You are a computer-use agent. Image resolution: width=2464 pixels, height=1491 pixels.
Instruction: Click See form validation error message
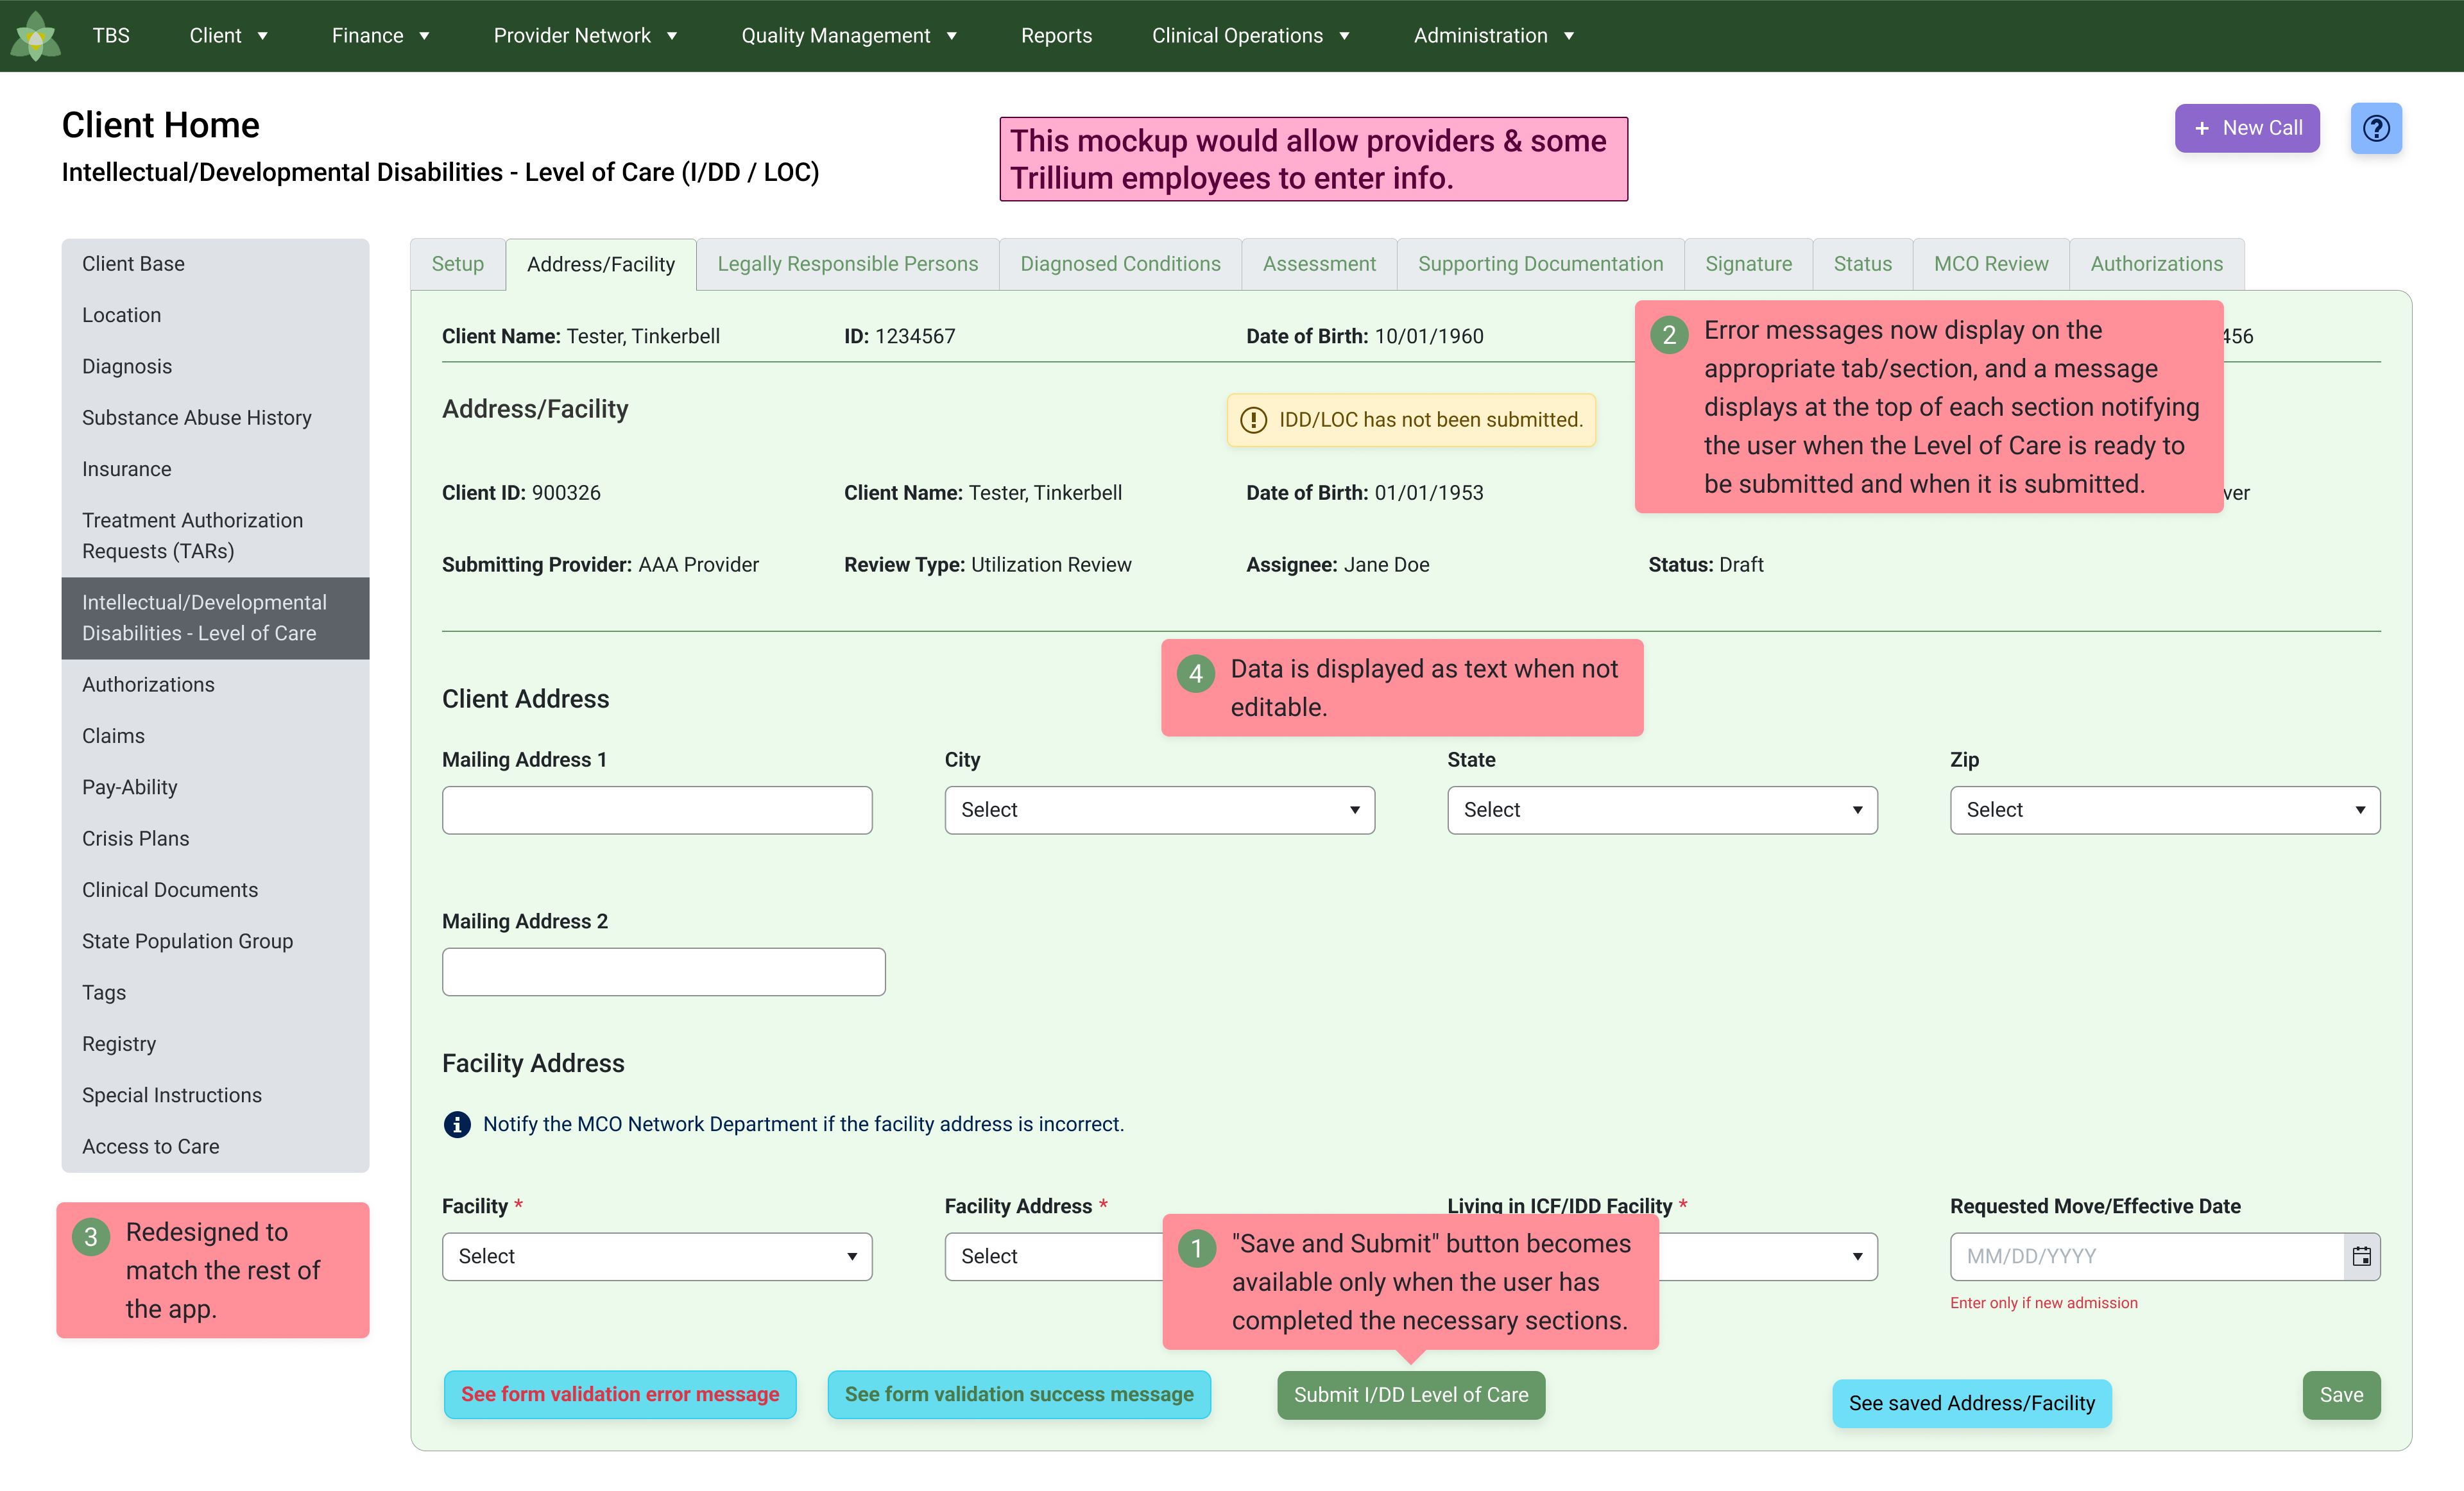tap(620, 1394)
